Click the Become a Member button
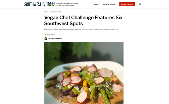The height and width of the screenshot is (104, 169). pos(127,4)
